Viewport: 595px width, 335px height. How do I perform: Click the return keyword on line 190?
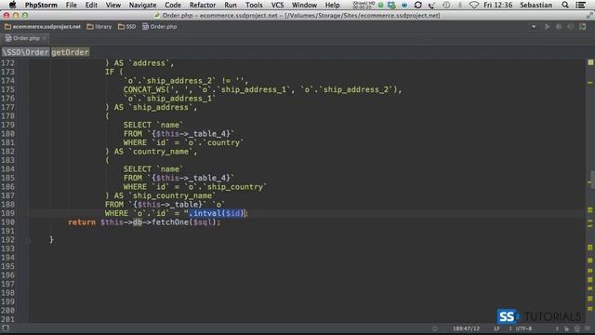82,222
